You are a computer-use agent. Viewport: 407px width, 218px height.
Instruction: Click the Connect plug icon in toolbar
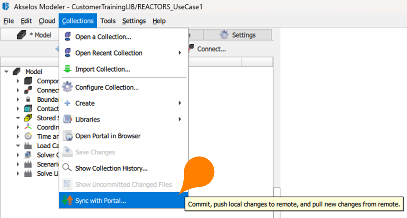[192, 47]
